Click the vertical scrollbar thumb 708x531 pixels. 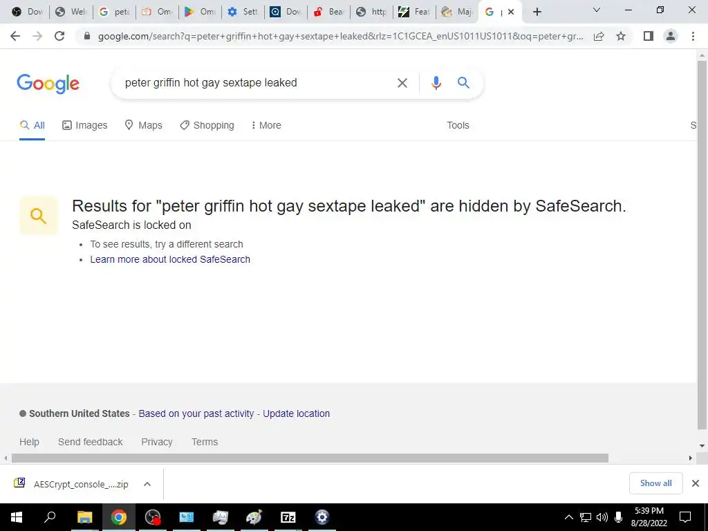[x=702, y=245]
